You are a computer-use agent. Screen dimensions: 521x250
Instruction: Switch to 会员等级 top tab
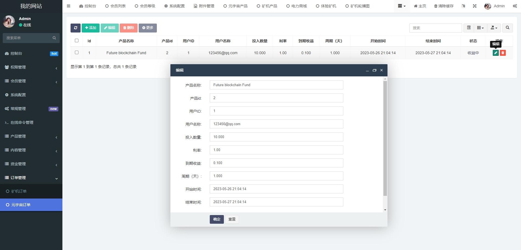[145, 6]
